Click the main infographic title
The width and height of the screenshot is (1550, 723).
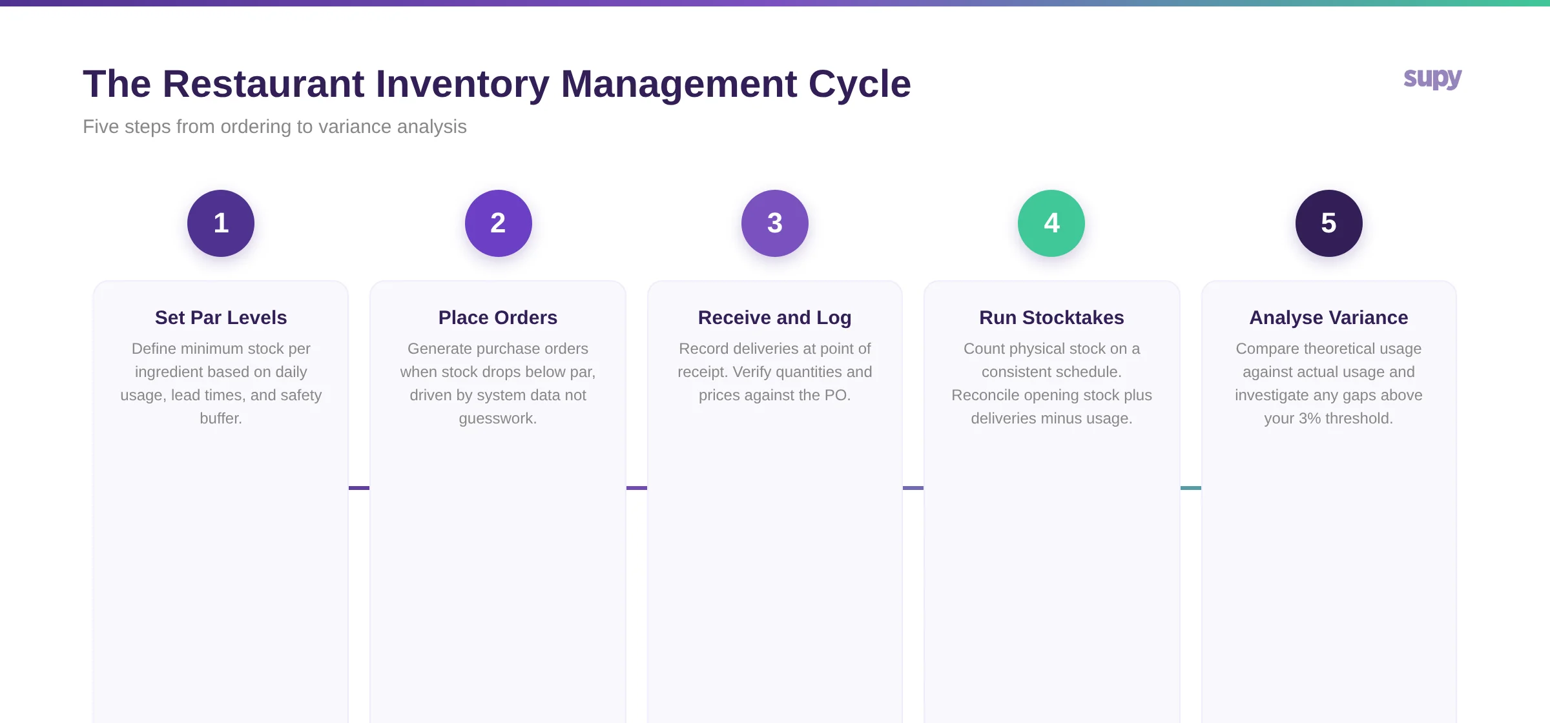(x=497, y=83)
